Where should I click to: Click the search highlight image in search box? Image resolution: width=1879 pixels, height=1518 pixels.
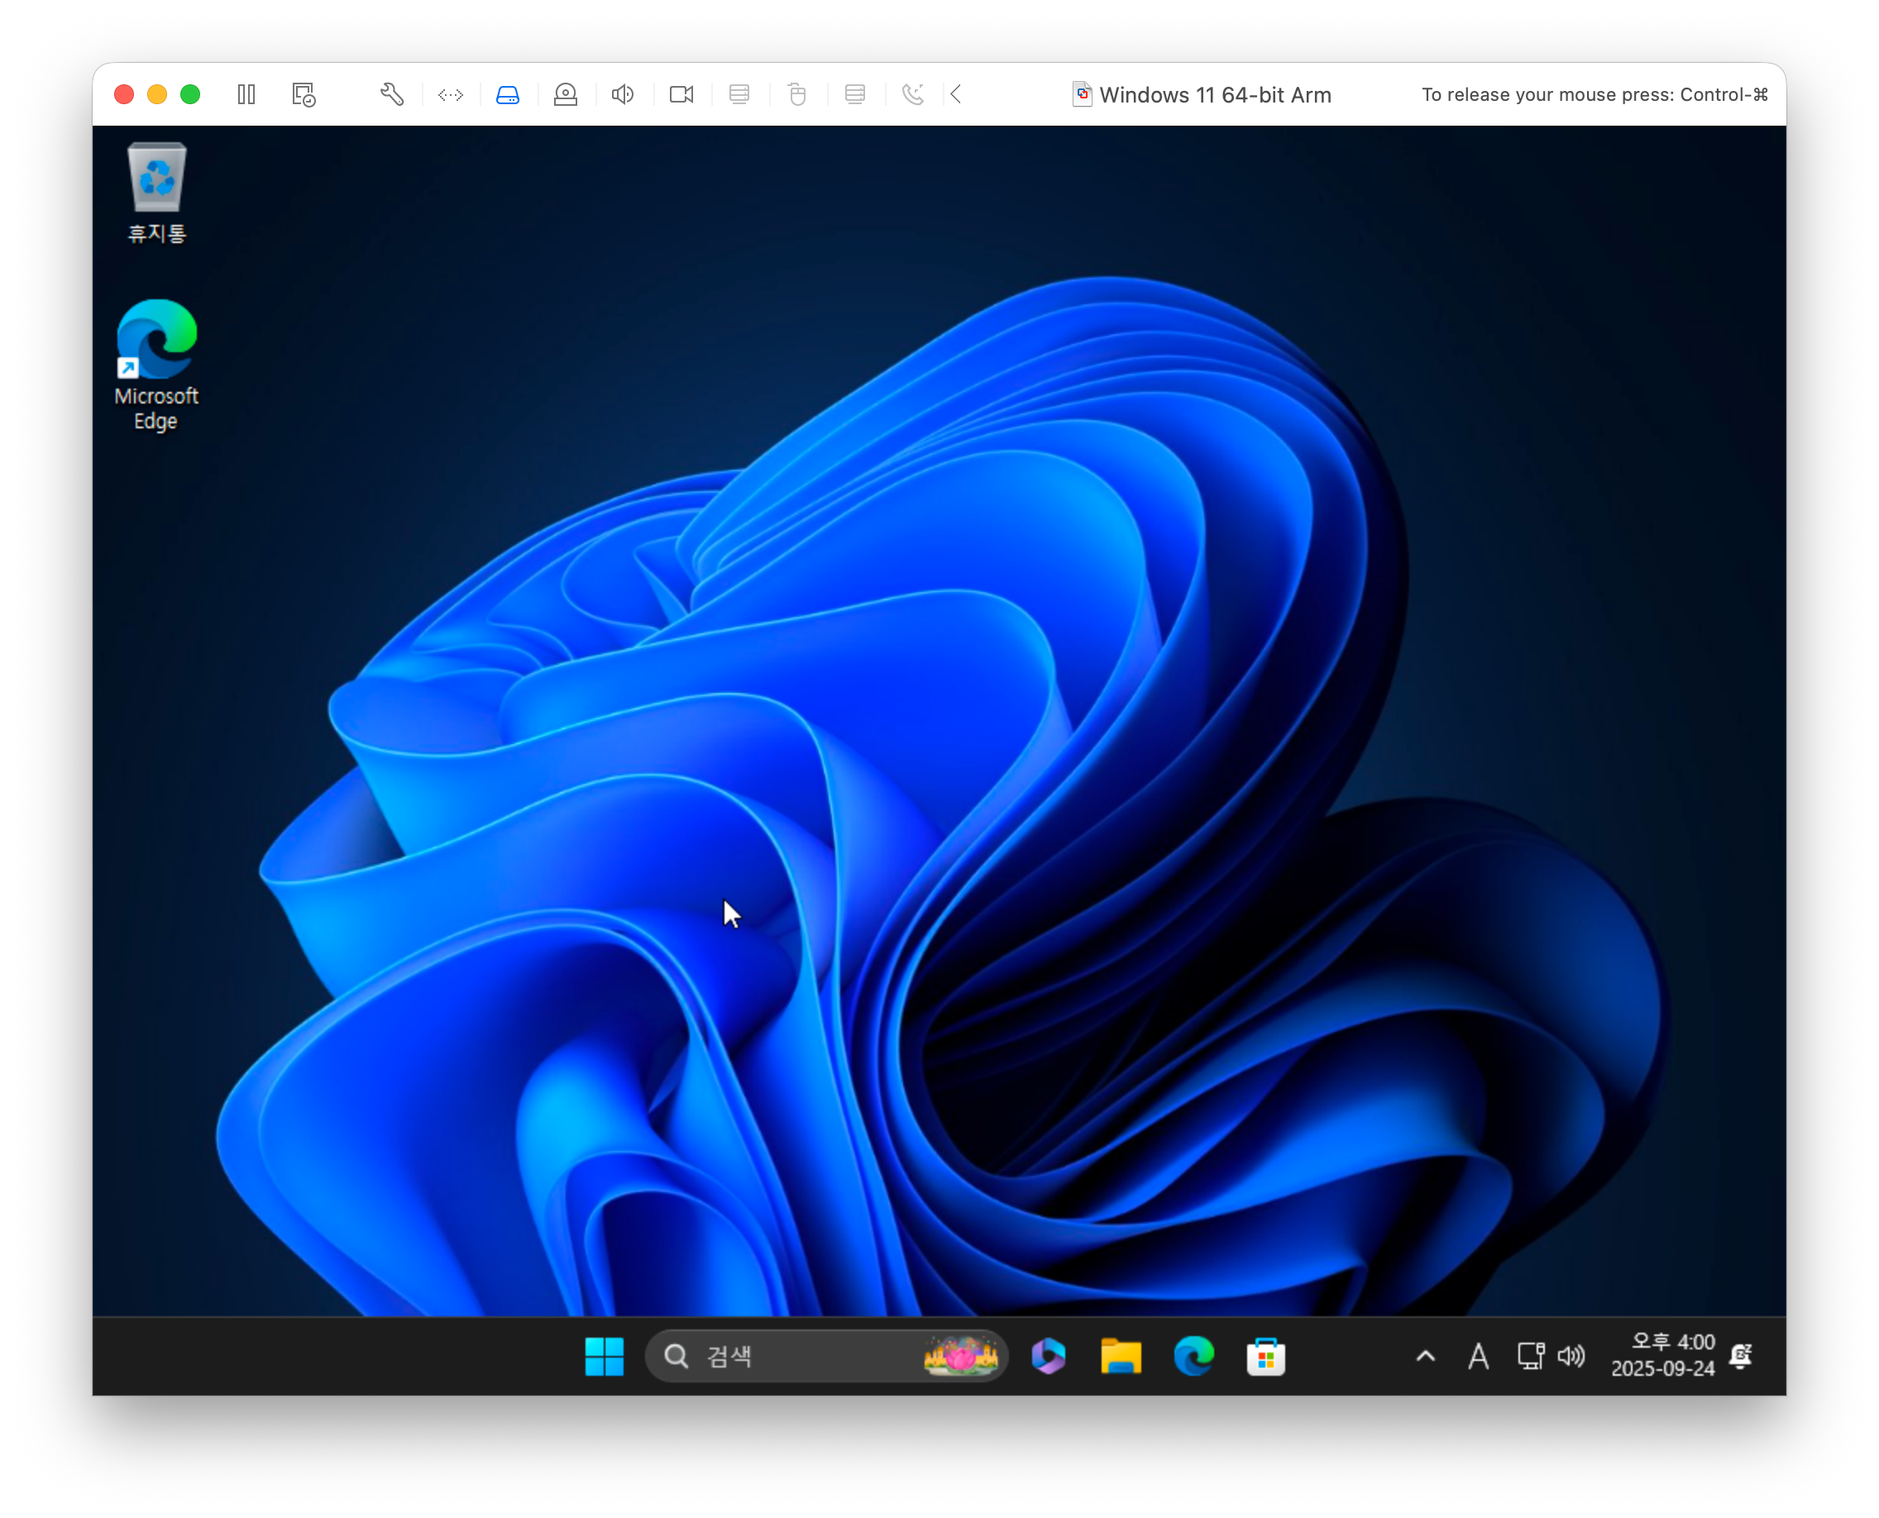point(960,1356)
